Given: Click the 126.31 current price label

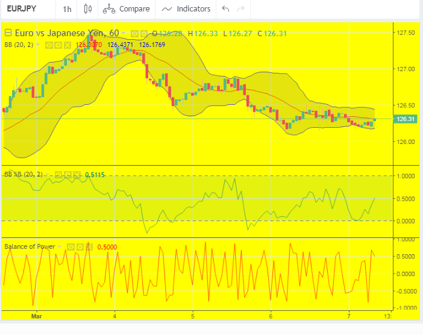Looking at the screenshot, I should pos(406,119).
